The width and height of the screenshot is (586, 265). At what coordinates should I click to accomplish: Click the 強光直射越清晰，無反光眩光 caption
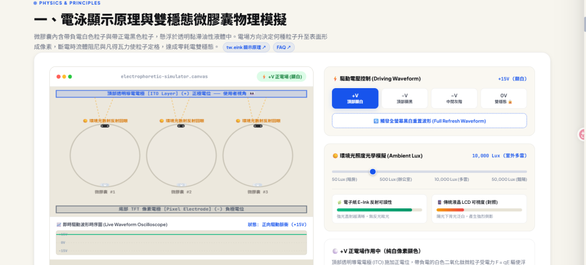pos(363,216)
